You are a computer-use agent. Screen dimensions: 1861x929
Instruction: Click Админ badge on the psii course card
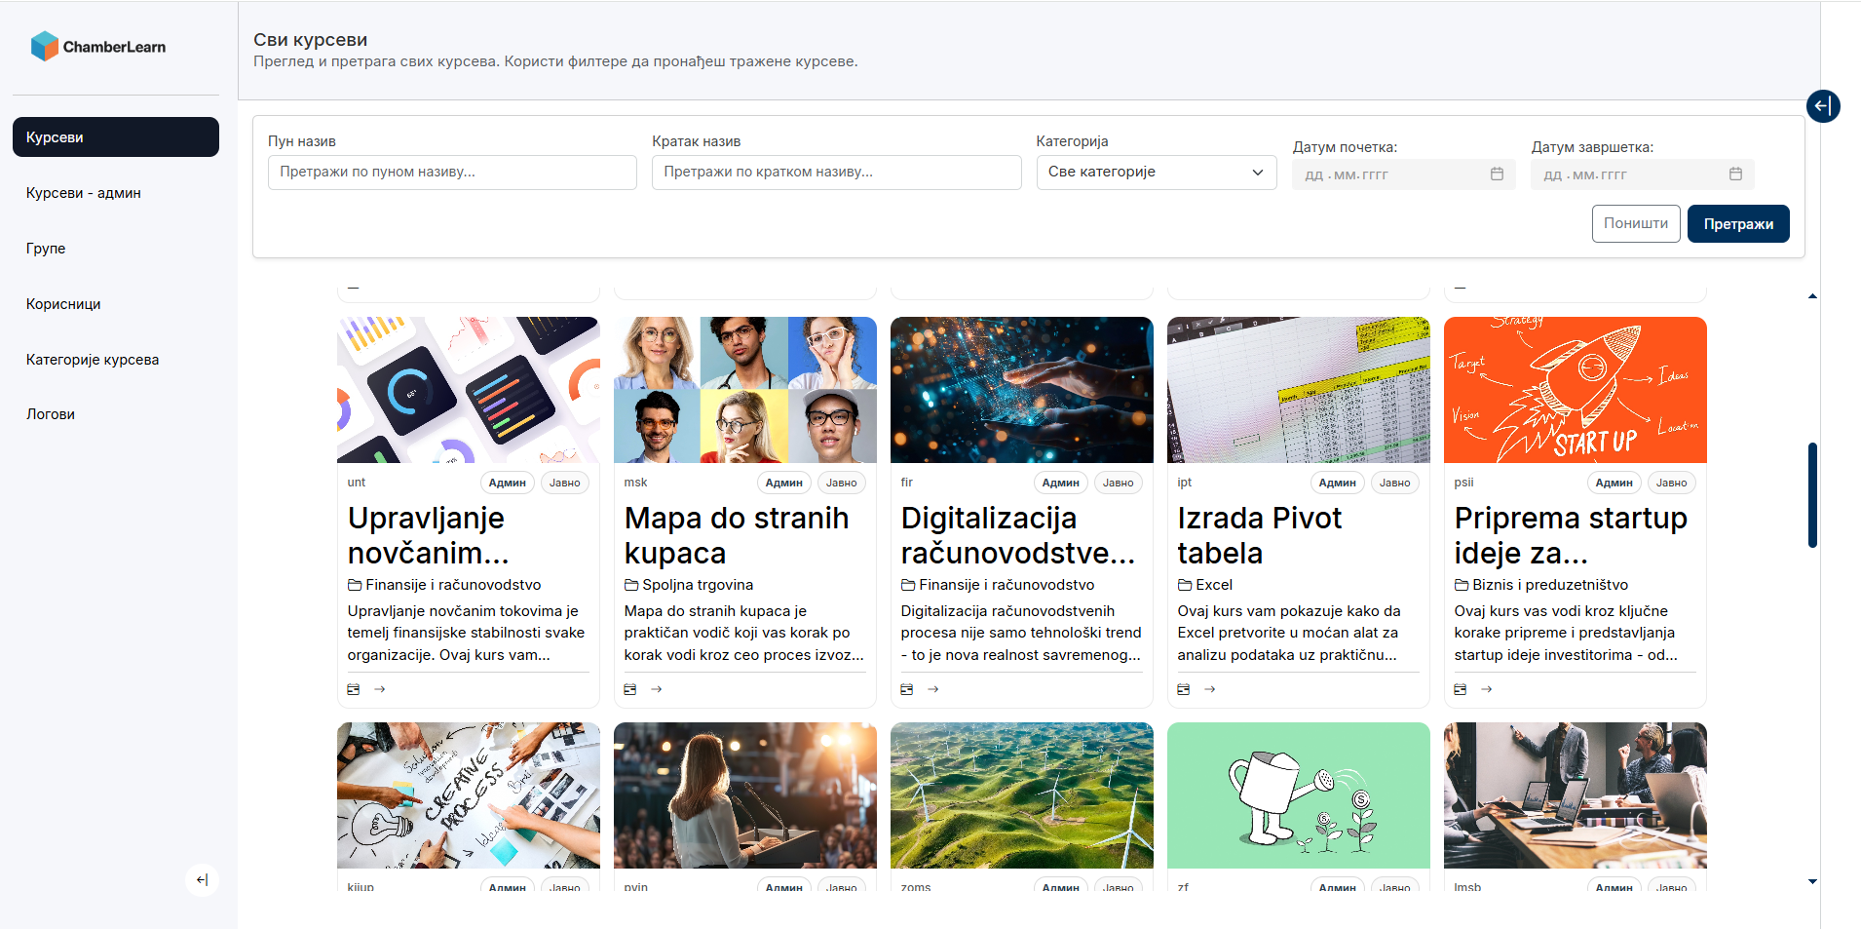pos(1614,483)
